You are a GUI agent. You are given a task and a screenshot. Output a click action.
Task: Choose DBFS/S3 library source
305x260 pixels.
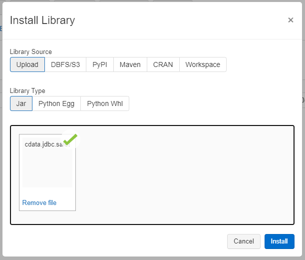[x=65, y=64]
